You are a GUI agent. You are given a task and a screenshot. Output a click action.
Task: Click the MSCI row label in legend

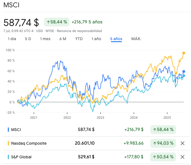pyautogui.click(x=16, y=130)
